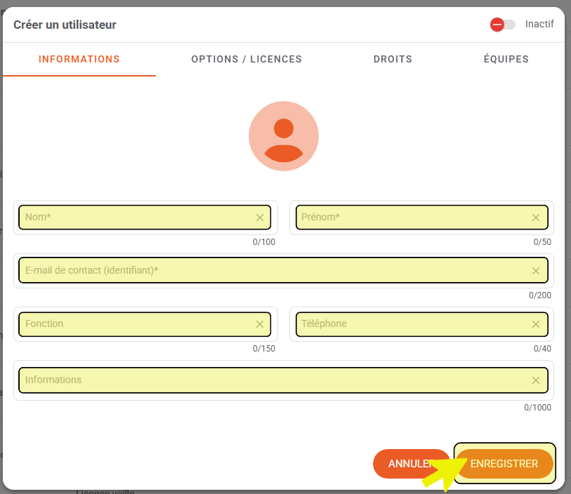Click the X icon in Informations field
The height and width of the screenshot is (494, 571).
536,380
